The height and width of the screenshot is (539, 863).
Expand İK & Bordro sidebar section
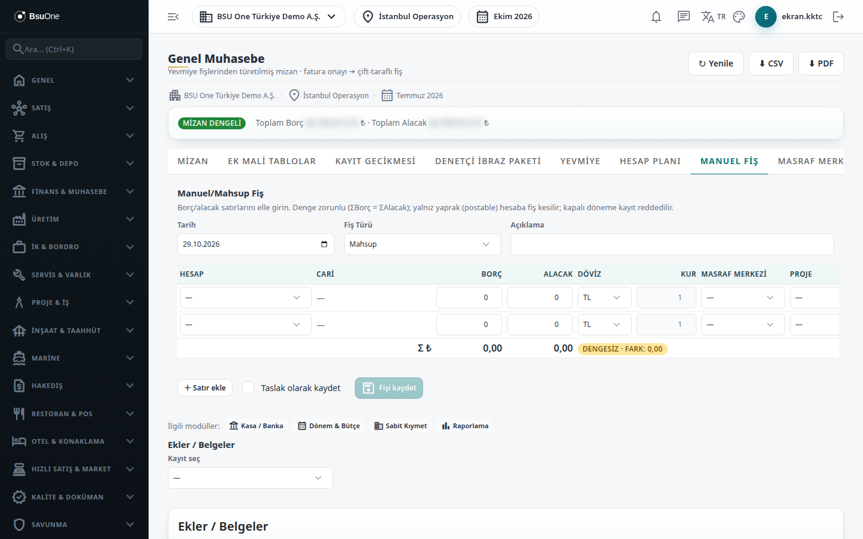tap(74, 247)
